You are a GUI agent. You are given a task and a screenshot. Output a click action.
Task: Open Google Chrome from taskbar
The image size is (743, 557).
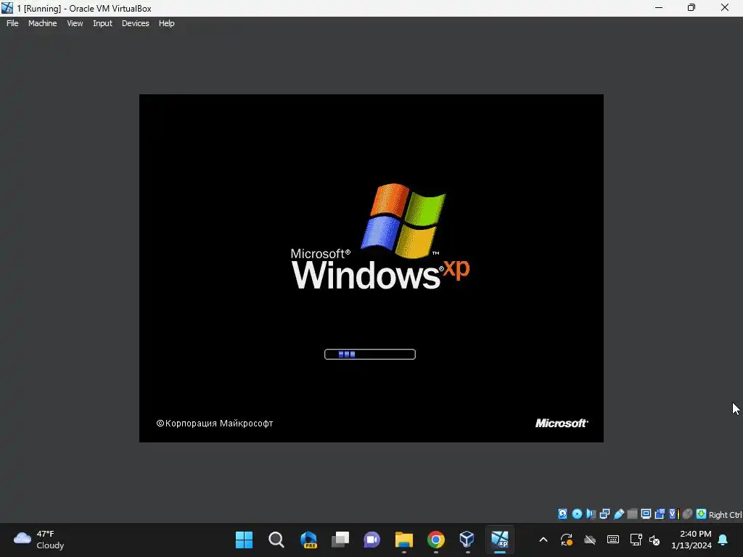436,540
